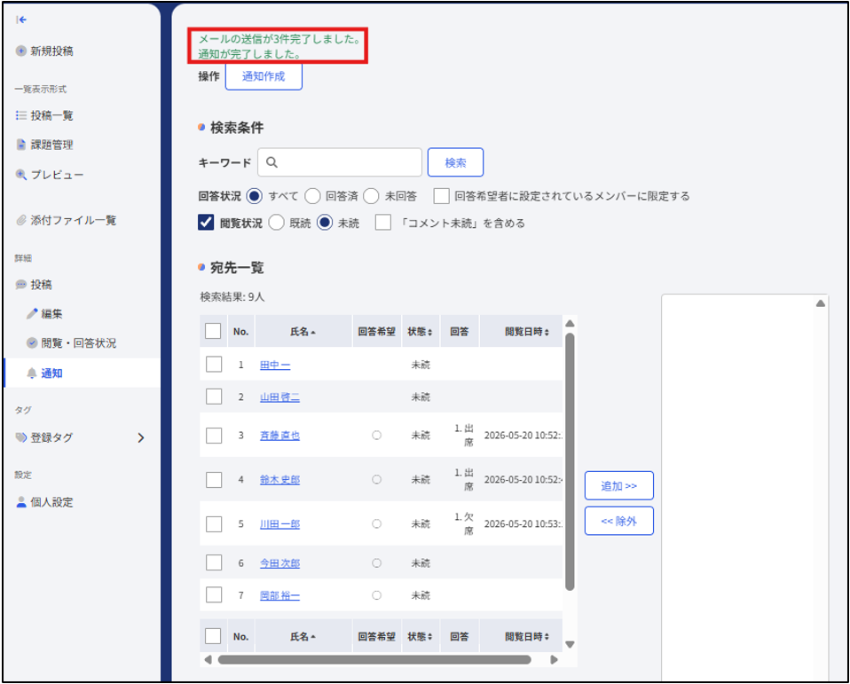Click the 閲覧・回答状況 check icon
The image size is (850, 684).
pos(32,343)
